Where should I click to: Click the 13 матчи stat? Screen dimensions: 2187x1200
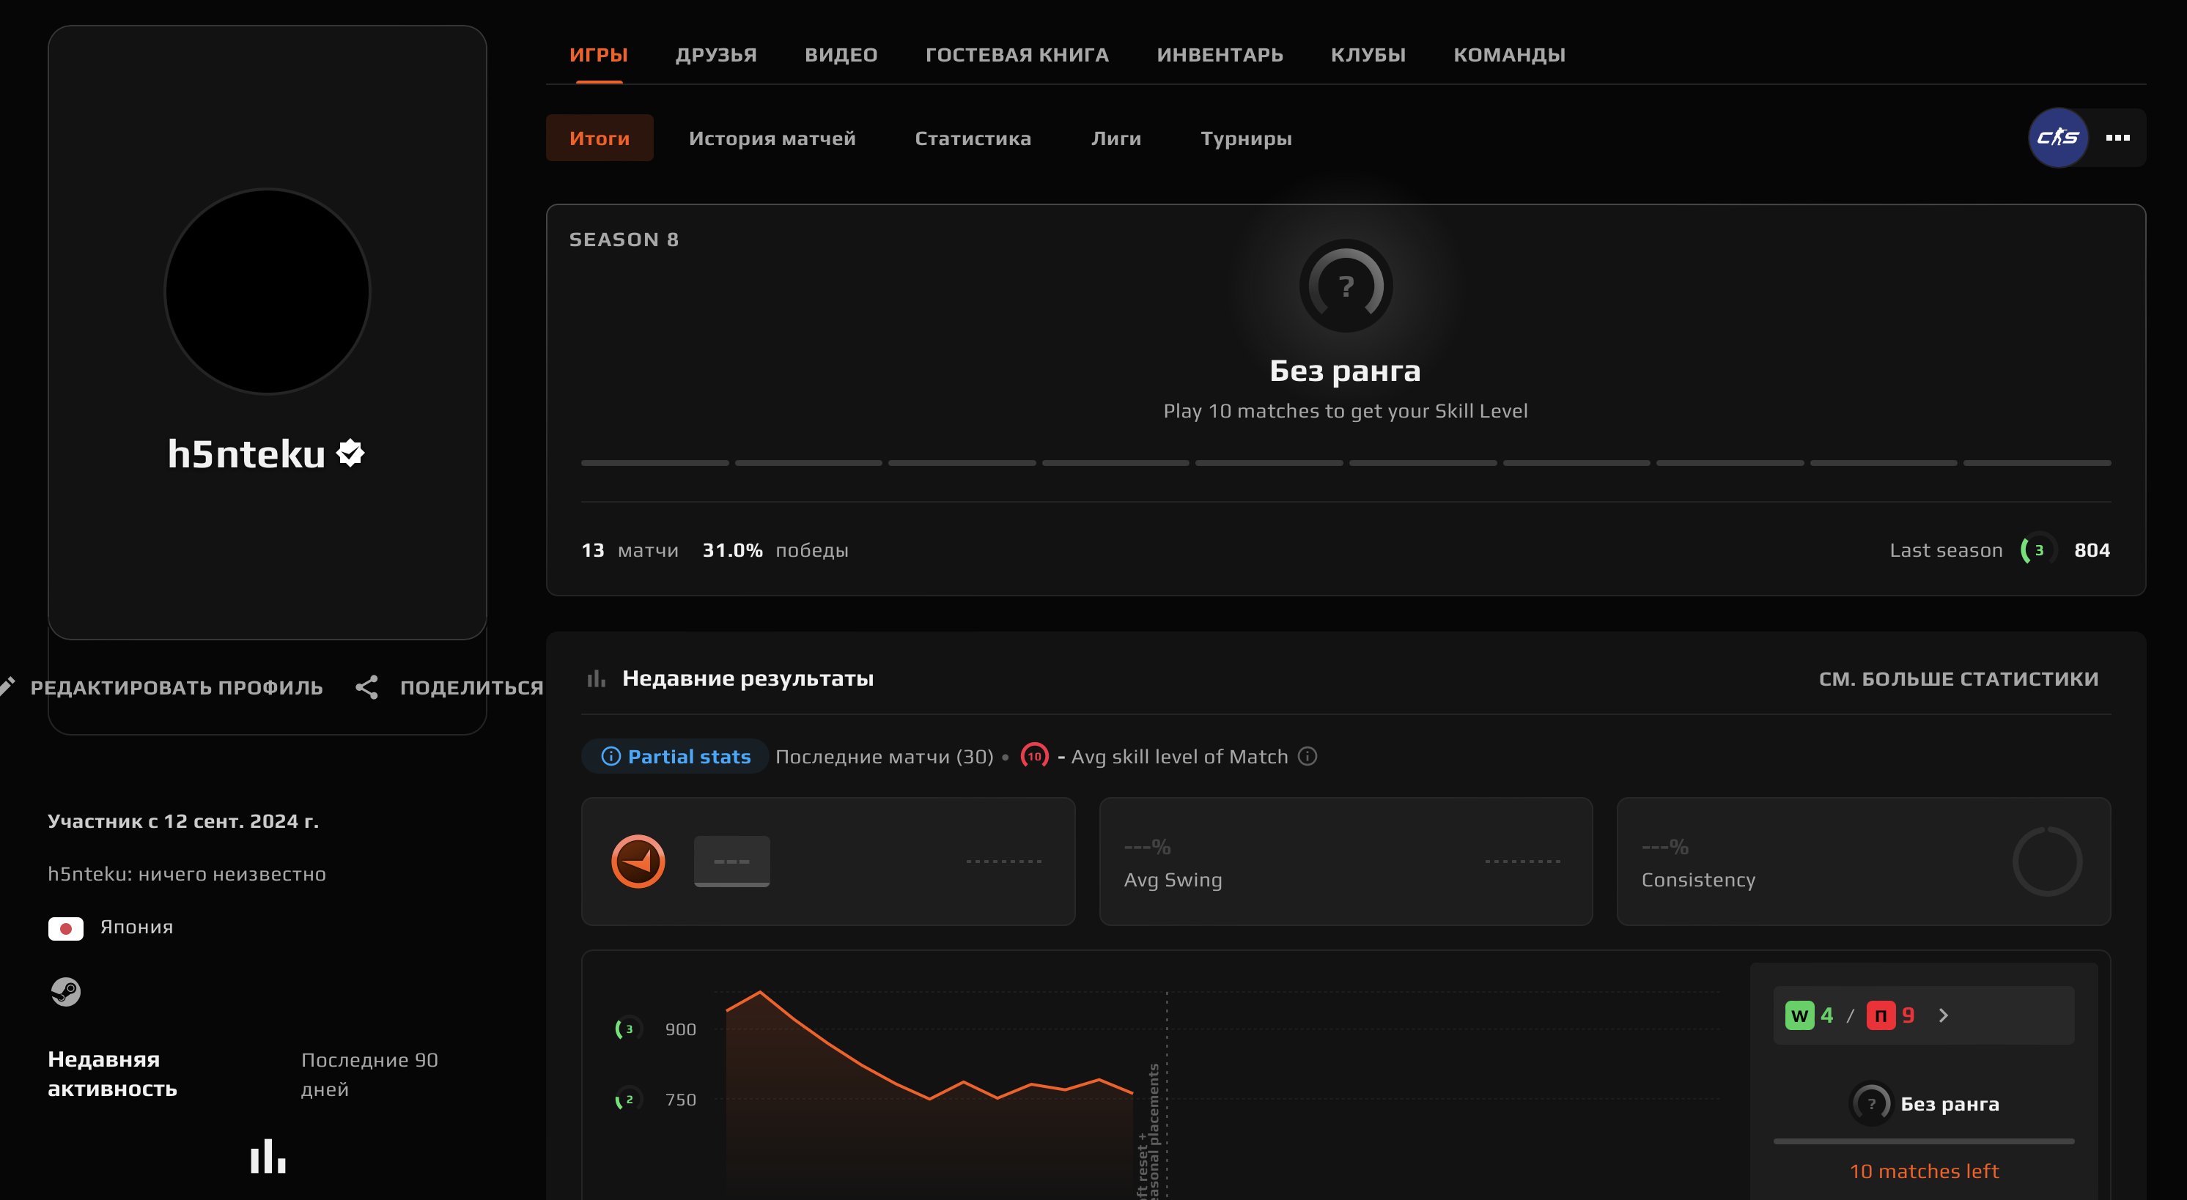(x=629, y=550)
